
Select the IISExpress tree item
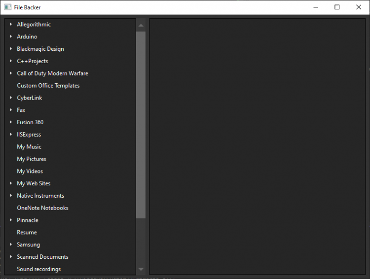coord(29,135)
